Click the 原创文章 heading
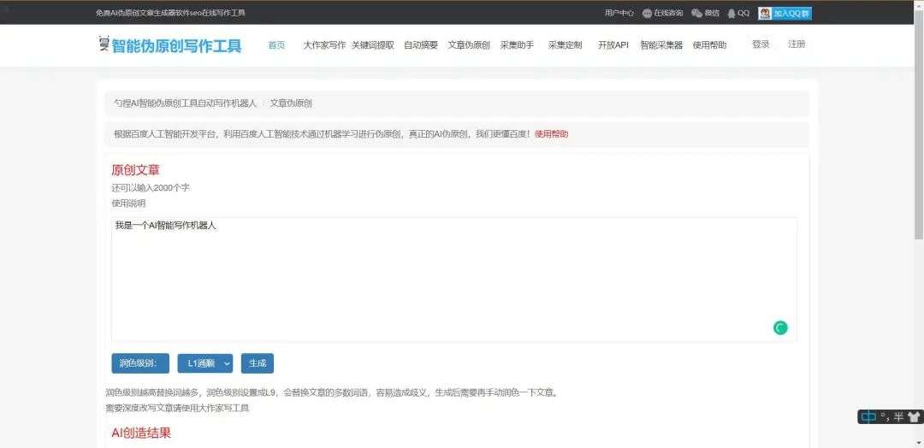This screenshot has height=448, width=924. click(x=135, y=170)
